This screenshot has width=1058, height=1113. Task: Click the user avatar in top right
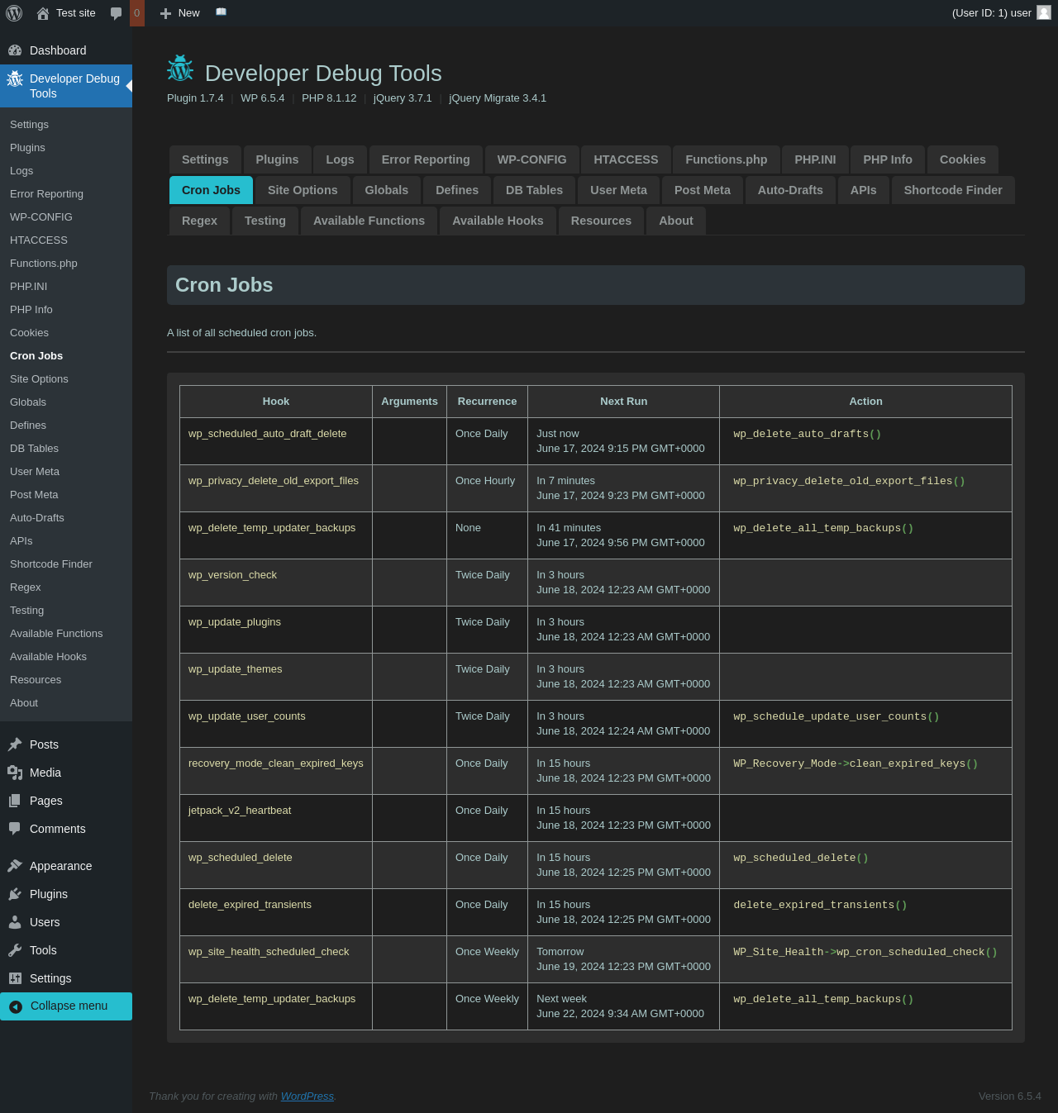[1044, 12]
